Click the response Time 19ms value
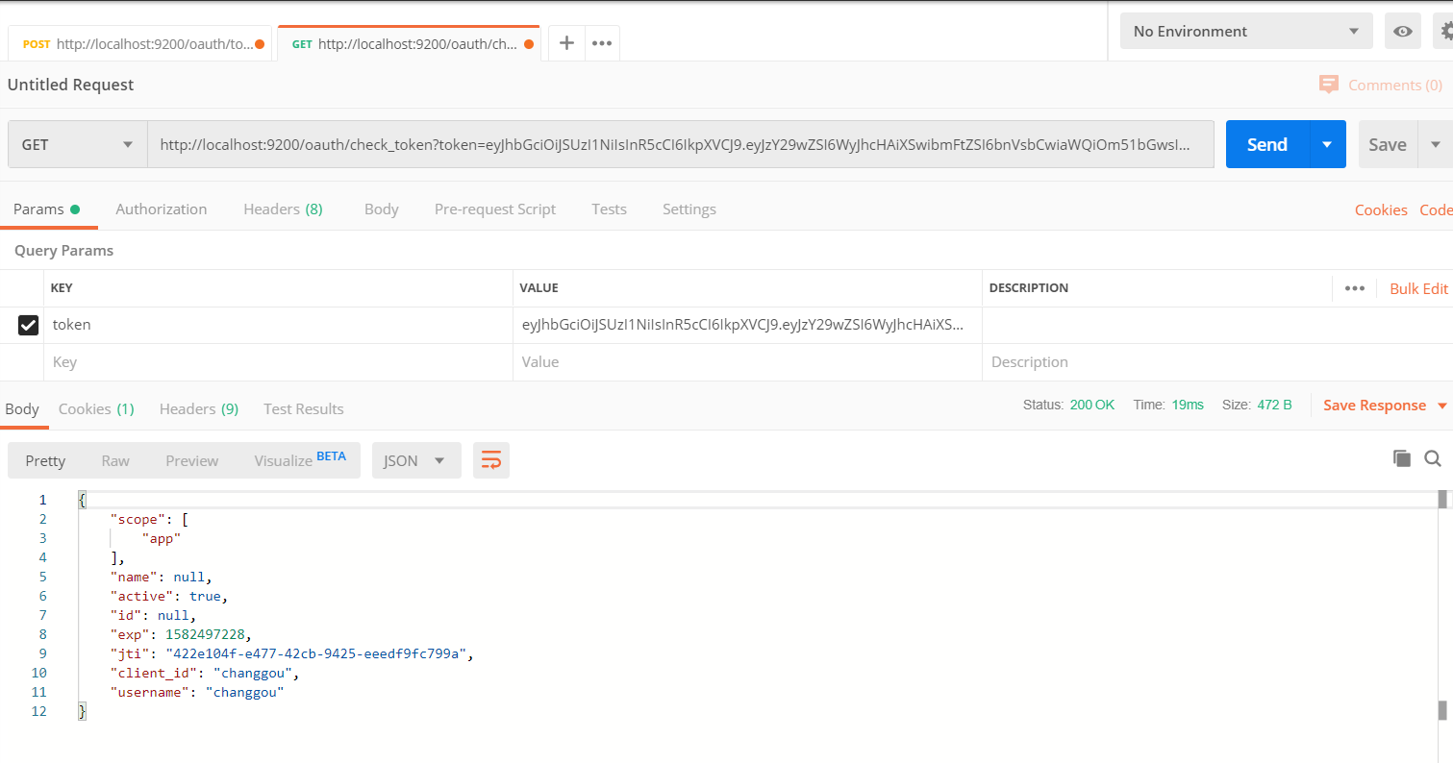This screenshot has height=763, width=1453. click(1188, 406)
